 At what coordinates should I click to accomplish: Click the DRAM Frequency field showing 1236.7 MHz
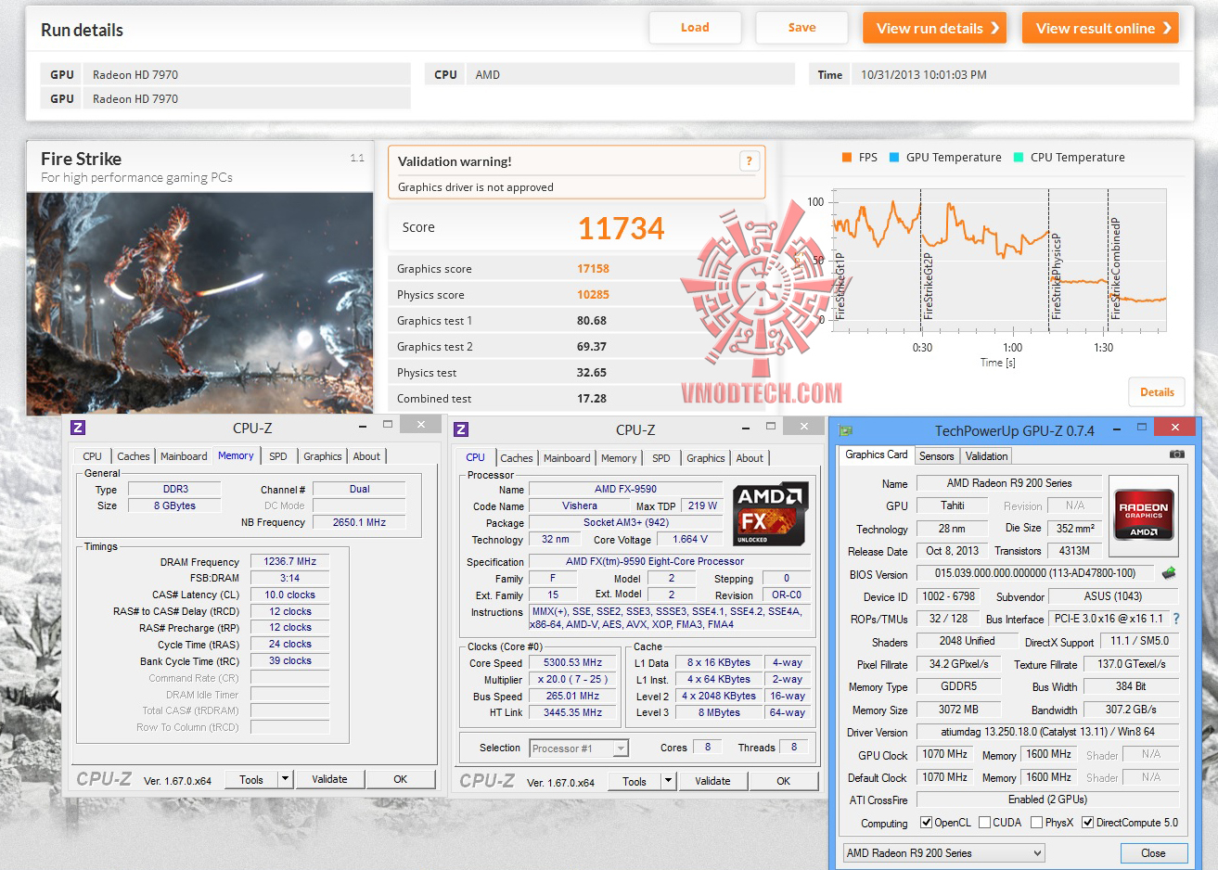pos(289,561)
